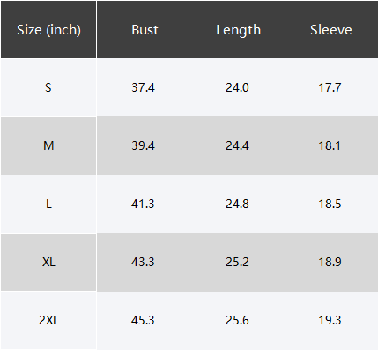Click the 39.4 bust measurement

coord(143,145)
